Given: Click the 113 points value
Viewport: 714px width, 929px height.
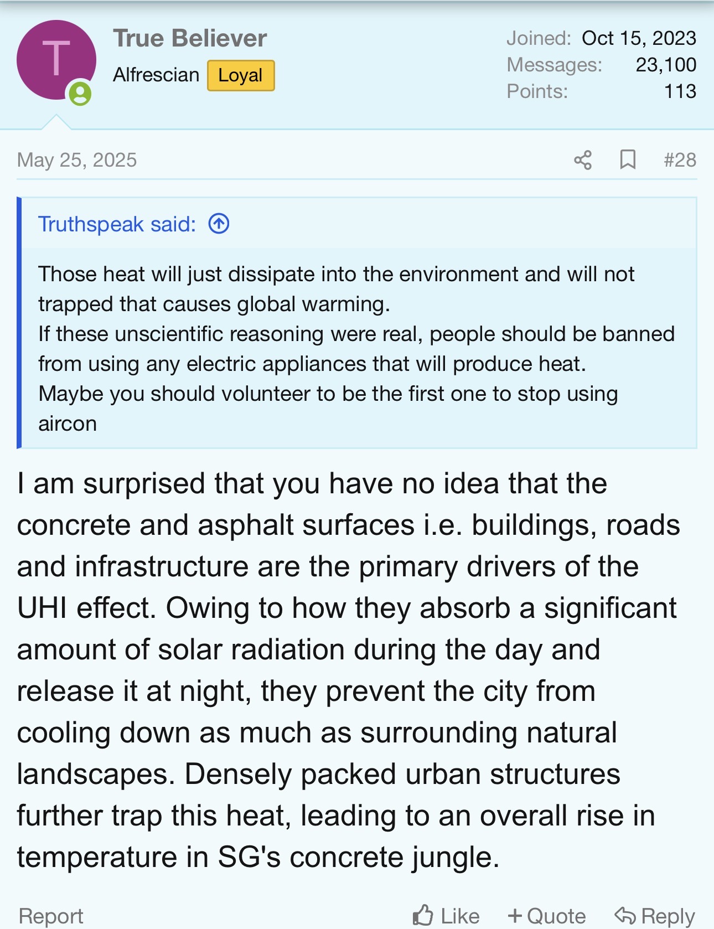Looking at the screenshot, I should pos(680,91).
